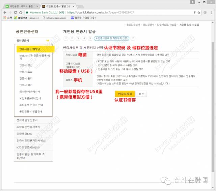
Task: Click step 6 인증서암호 및 저장위치 indicator
Action: [111, 38]
